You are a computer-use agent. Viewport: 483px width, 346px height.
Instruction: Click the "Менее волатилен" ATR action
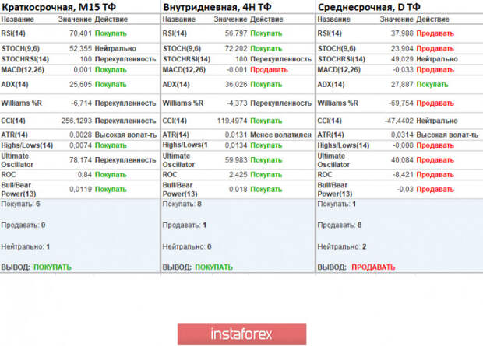pos(280,135)
